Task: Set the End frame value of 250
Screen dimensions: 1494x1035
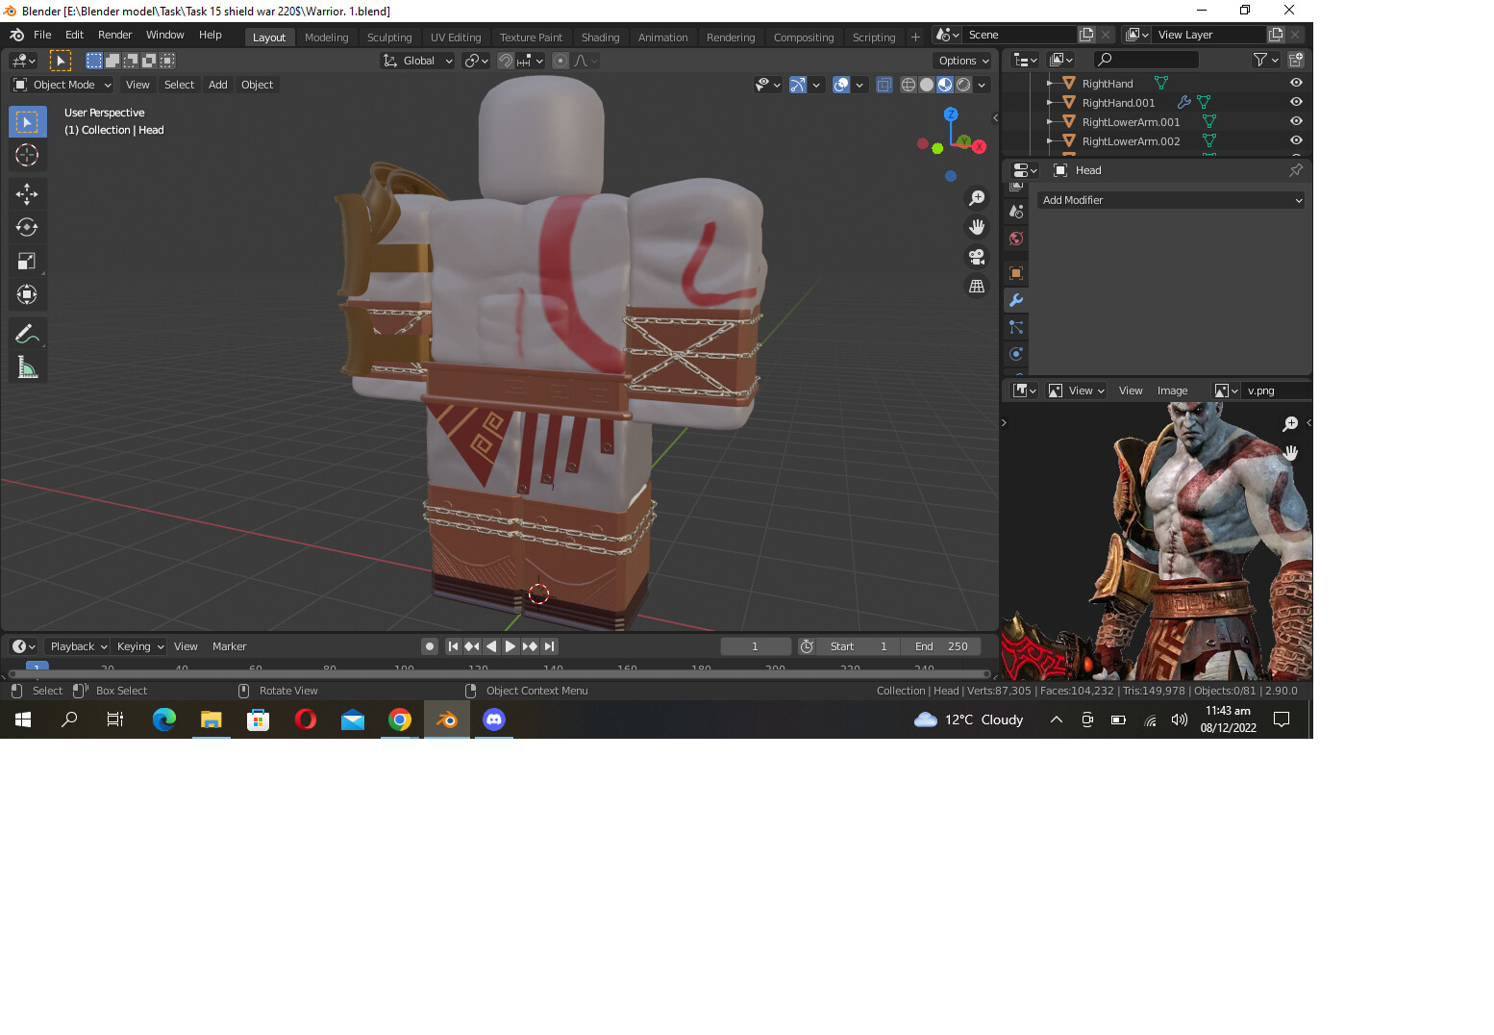Action: pyautogui.click(x=940, y=645)
